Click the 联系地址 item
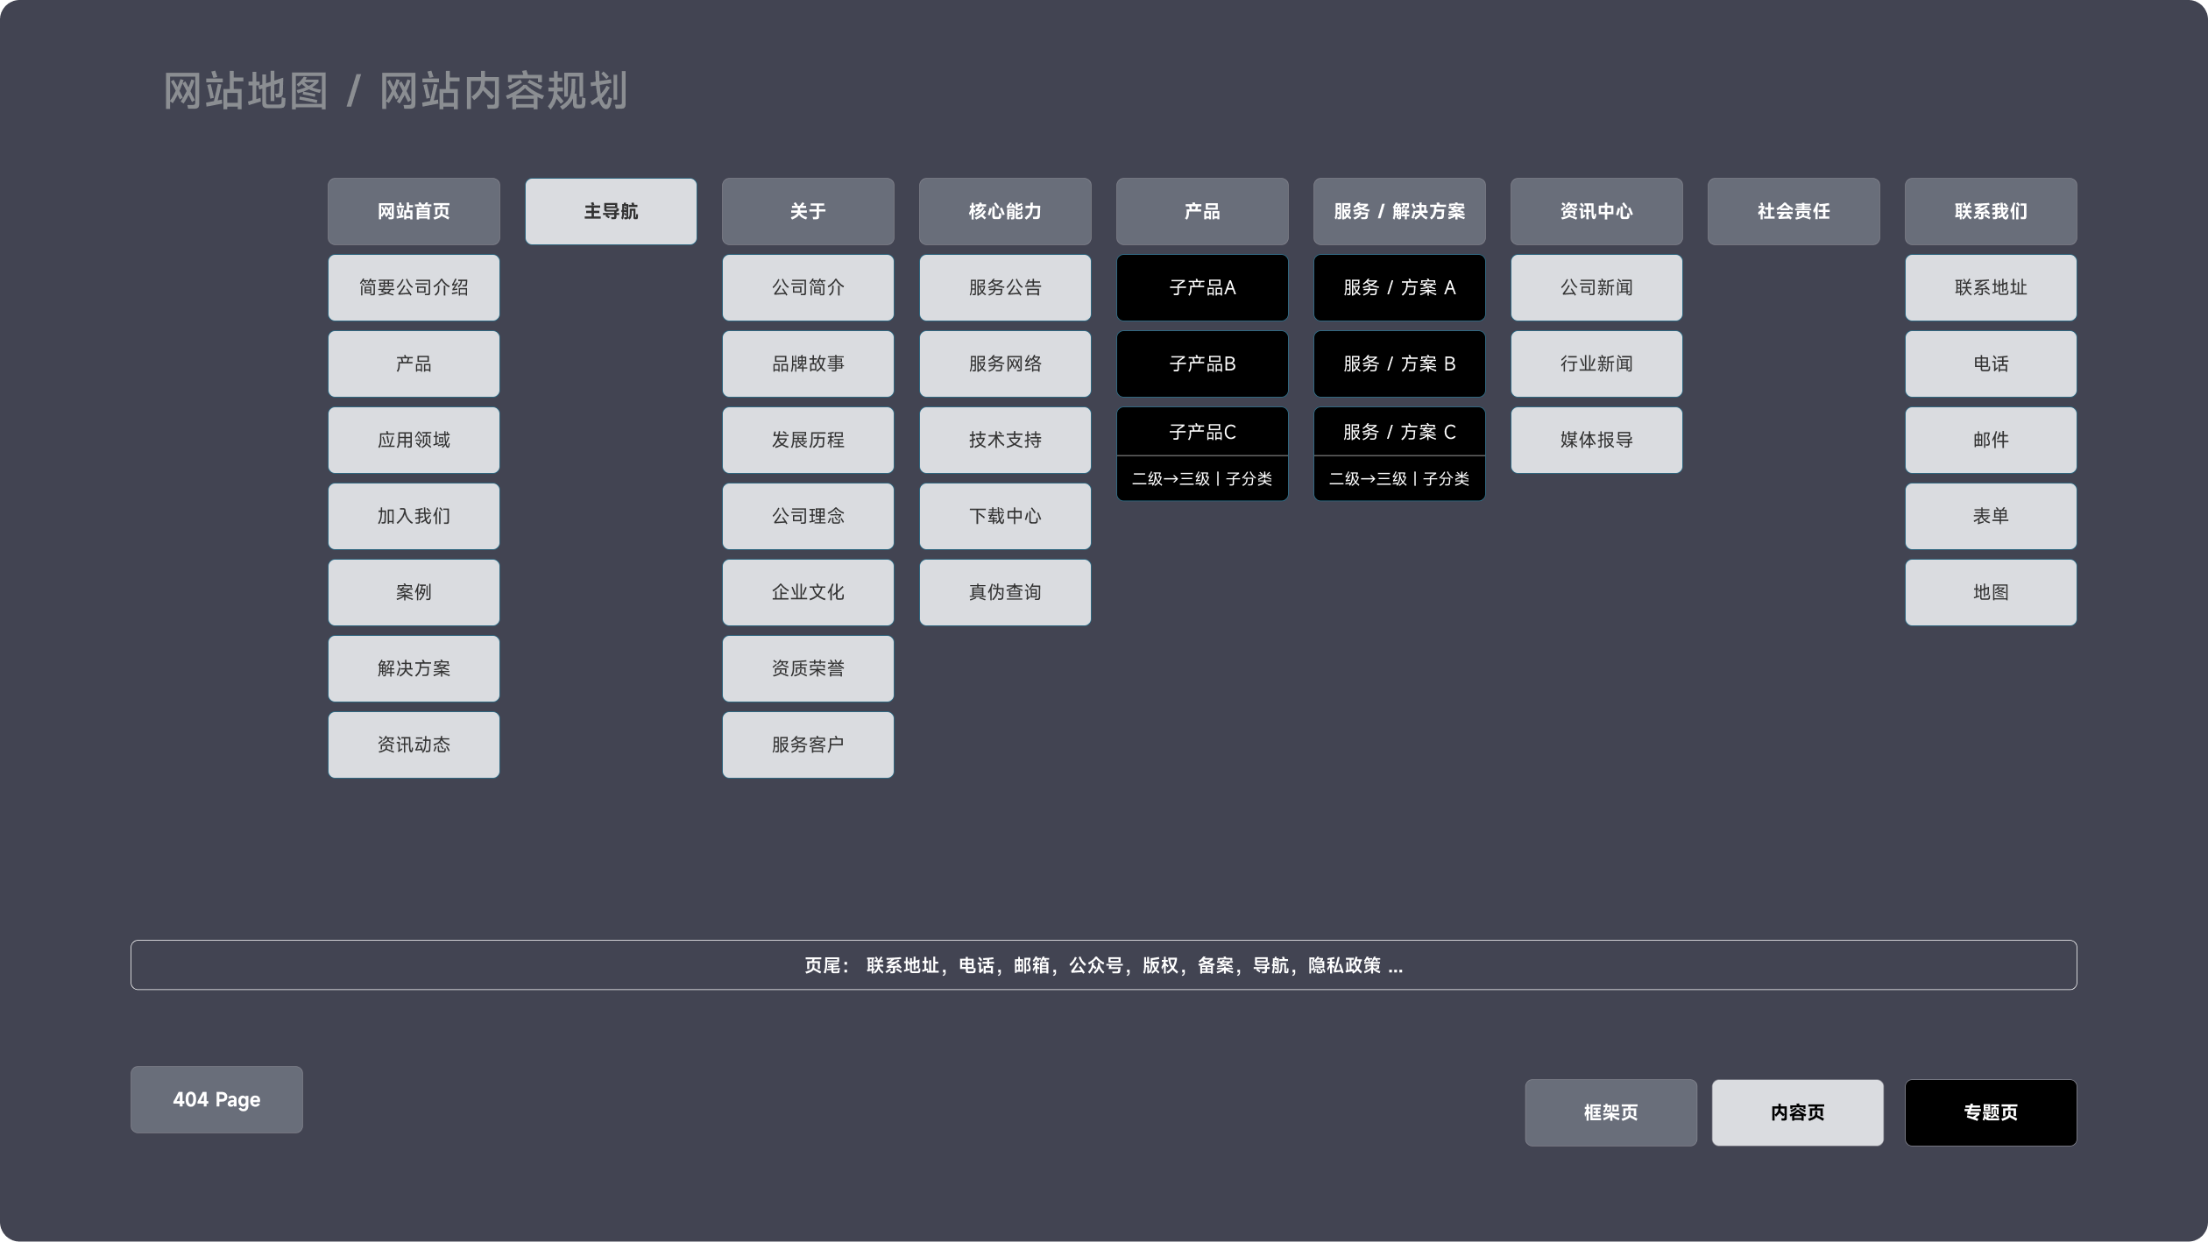2208x1242 pixels. 1991,287
